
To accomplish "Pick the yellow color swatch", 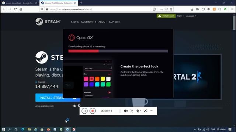I will coord(103,79).
